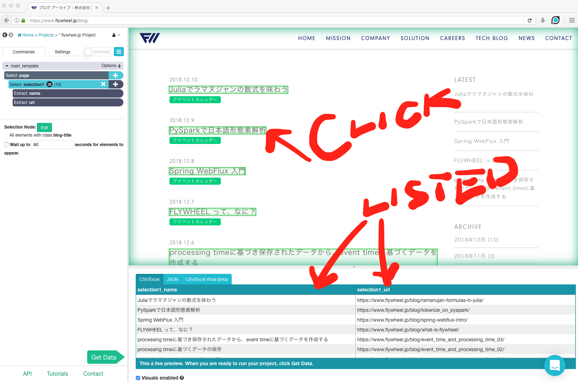
Task: Uncheck the Visuals enabled checkbox
Action: [138, 378]
